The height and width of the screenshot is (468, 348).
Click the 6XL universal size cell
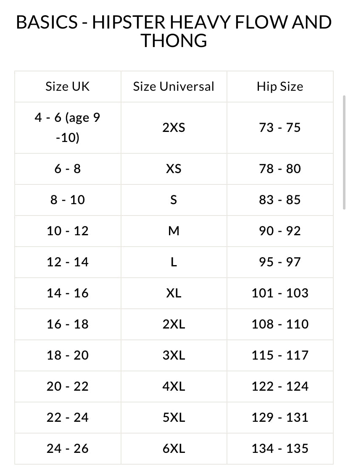pos(174,448)
